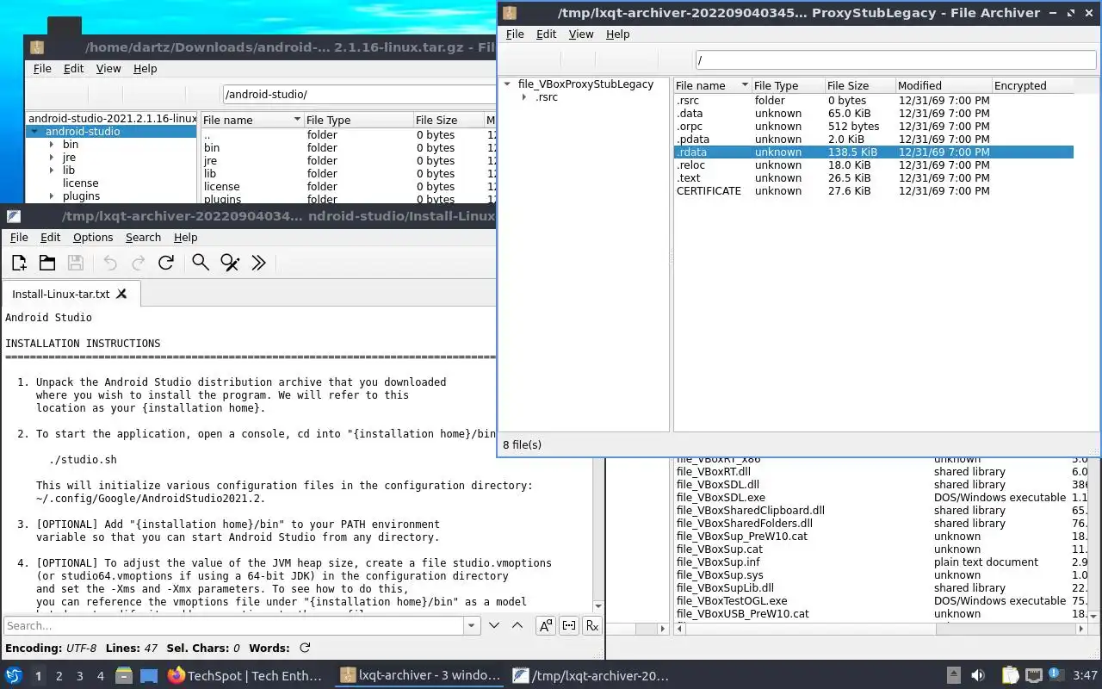Open Edit menu in ProxyStubLegacy archiver window

pos(547,34)
